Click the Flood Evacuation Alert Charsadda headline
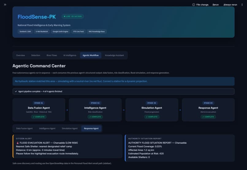 click(49, 143)
